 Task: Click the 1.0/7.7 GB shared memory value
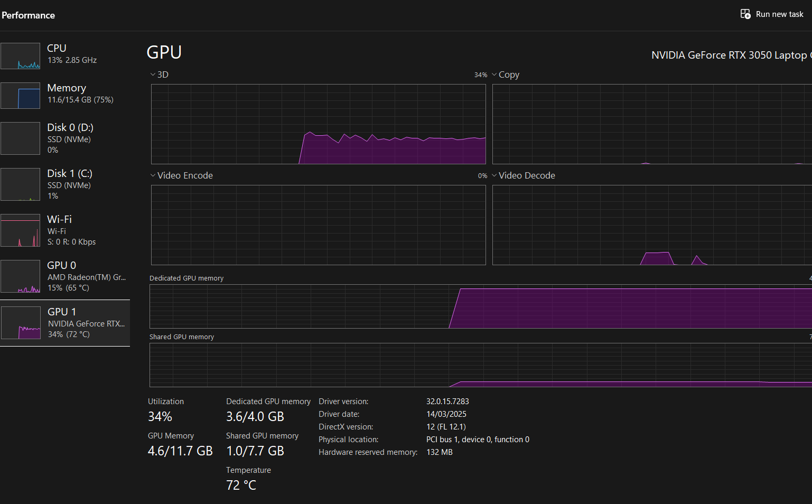(x=255, y=451)
